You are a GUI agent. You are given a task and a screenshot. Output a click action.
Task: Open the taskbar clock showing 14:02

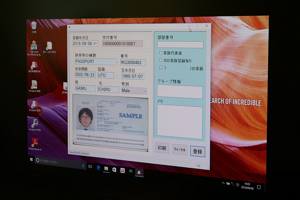coord(247,186)
